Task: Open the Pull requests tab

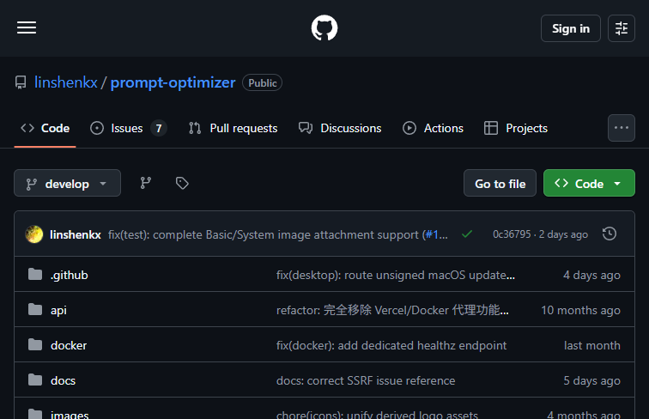Action: pos(233,128)
